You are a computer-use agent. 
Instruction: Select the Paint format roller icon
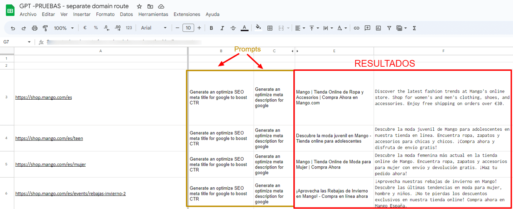45,28
